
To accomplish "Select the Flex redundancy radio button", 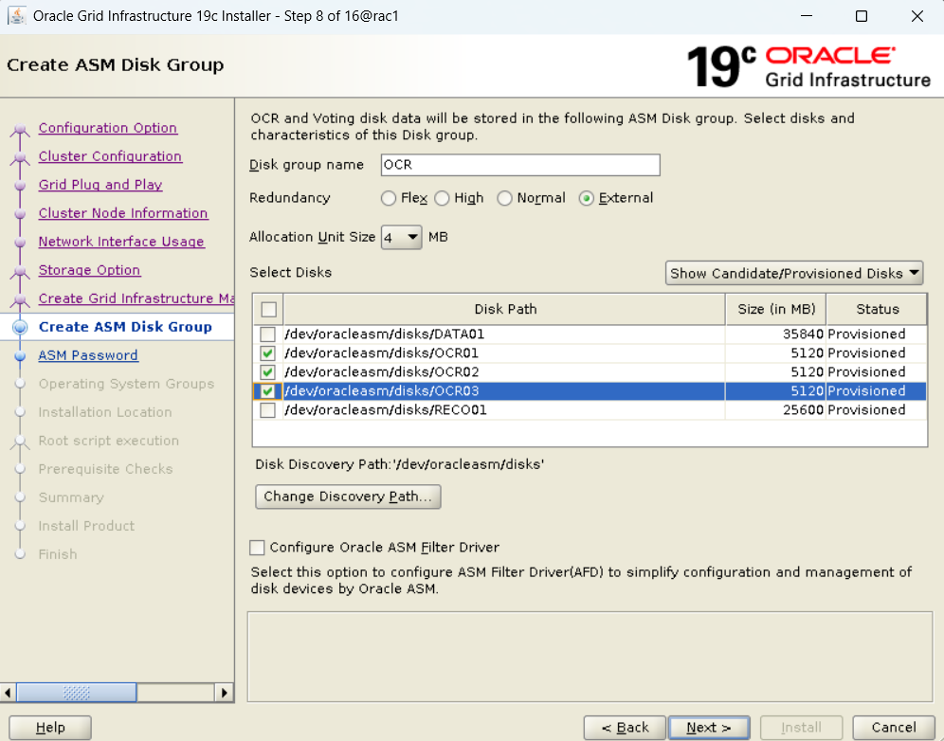I will coord(389,198).
